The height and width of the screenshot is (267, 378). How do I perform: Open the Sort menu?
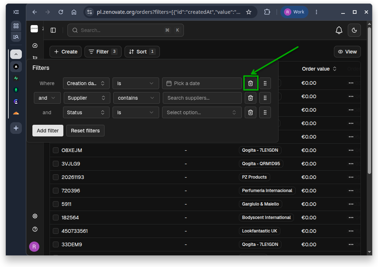(x=142, y=52)
